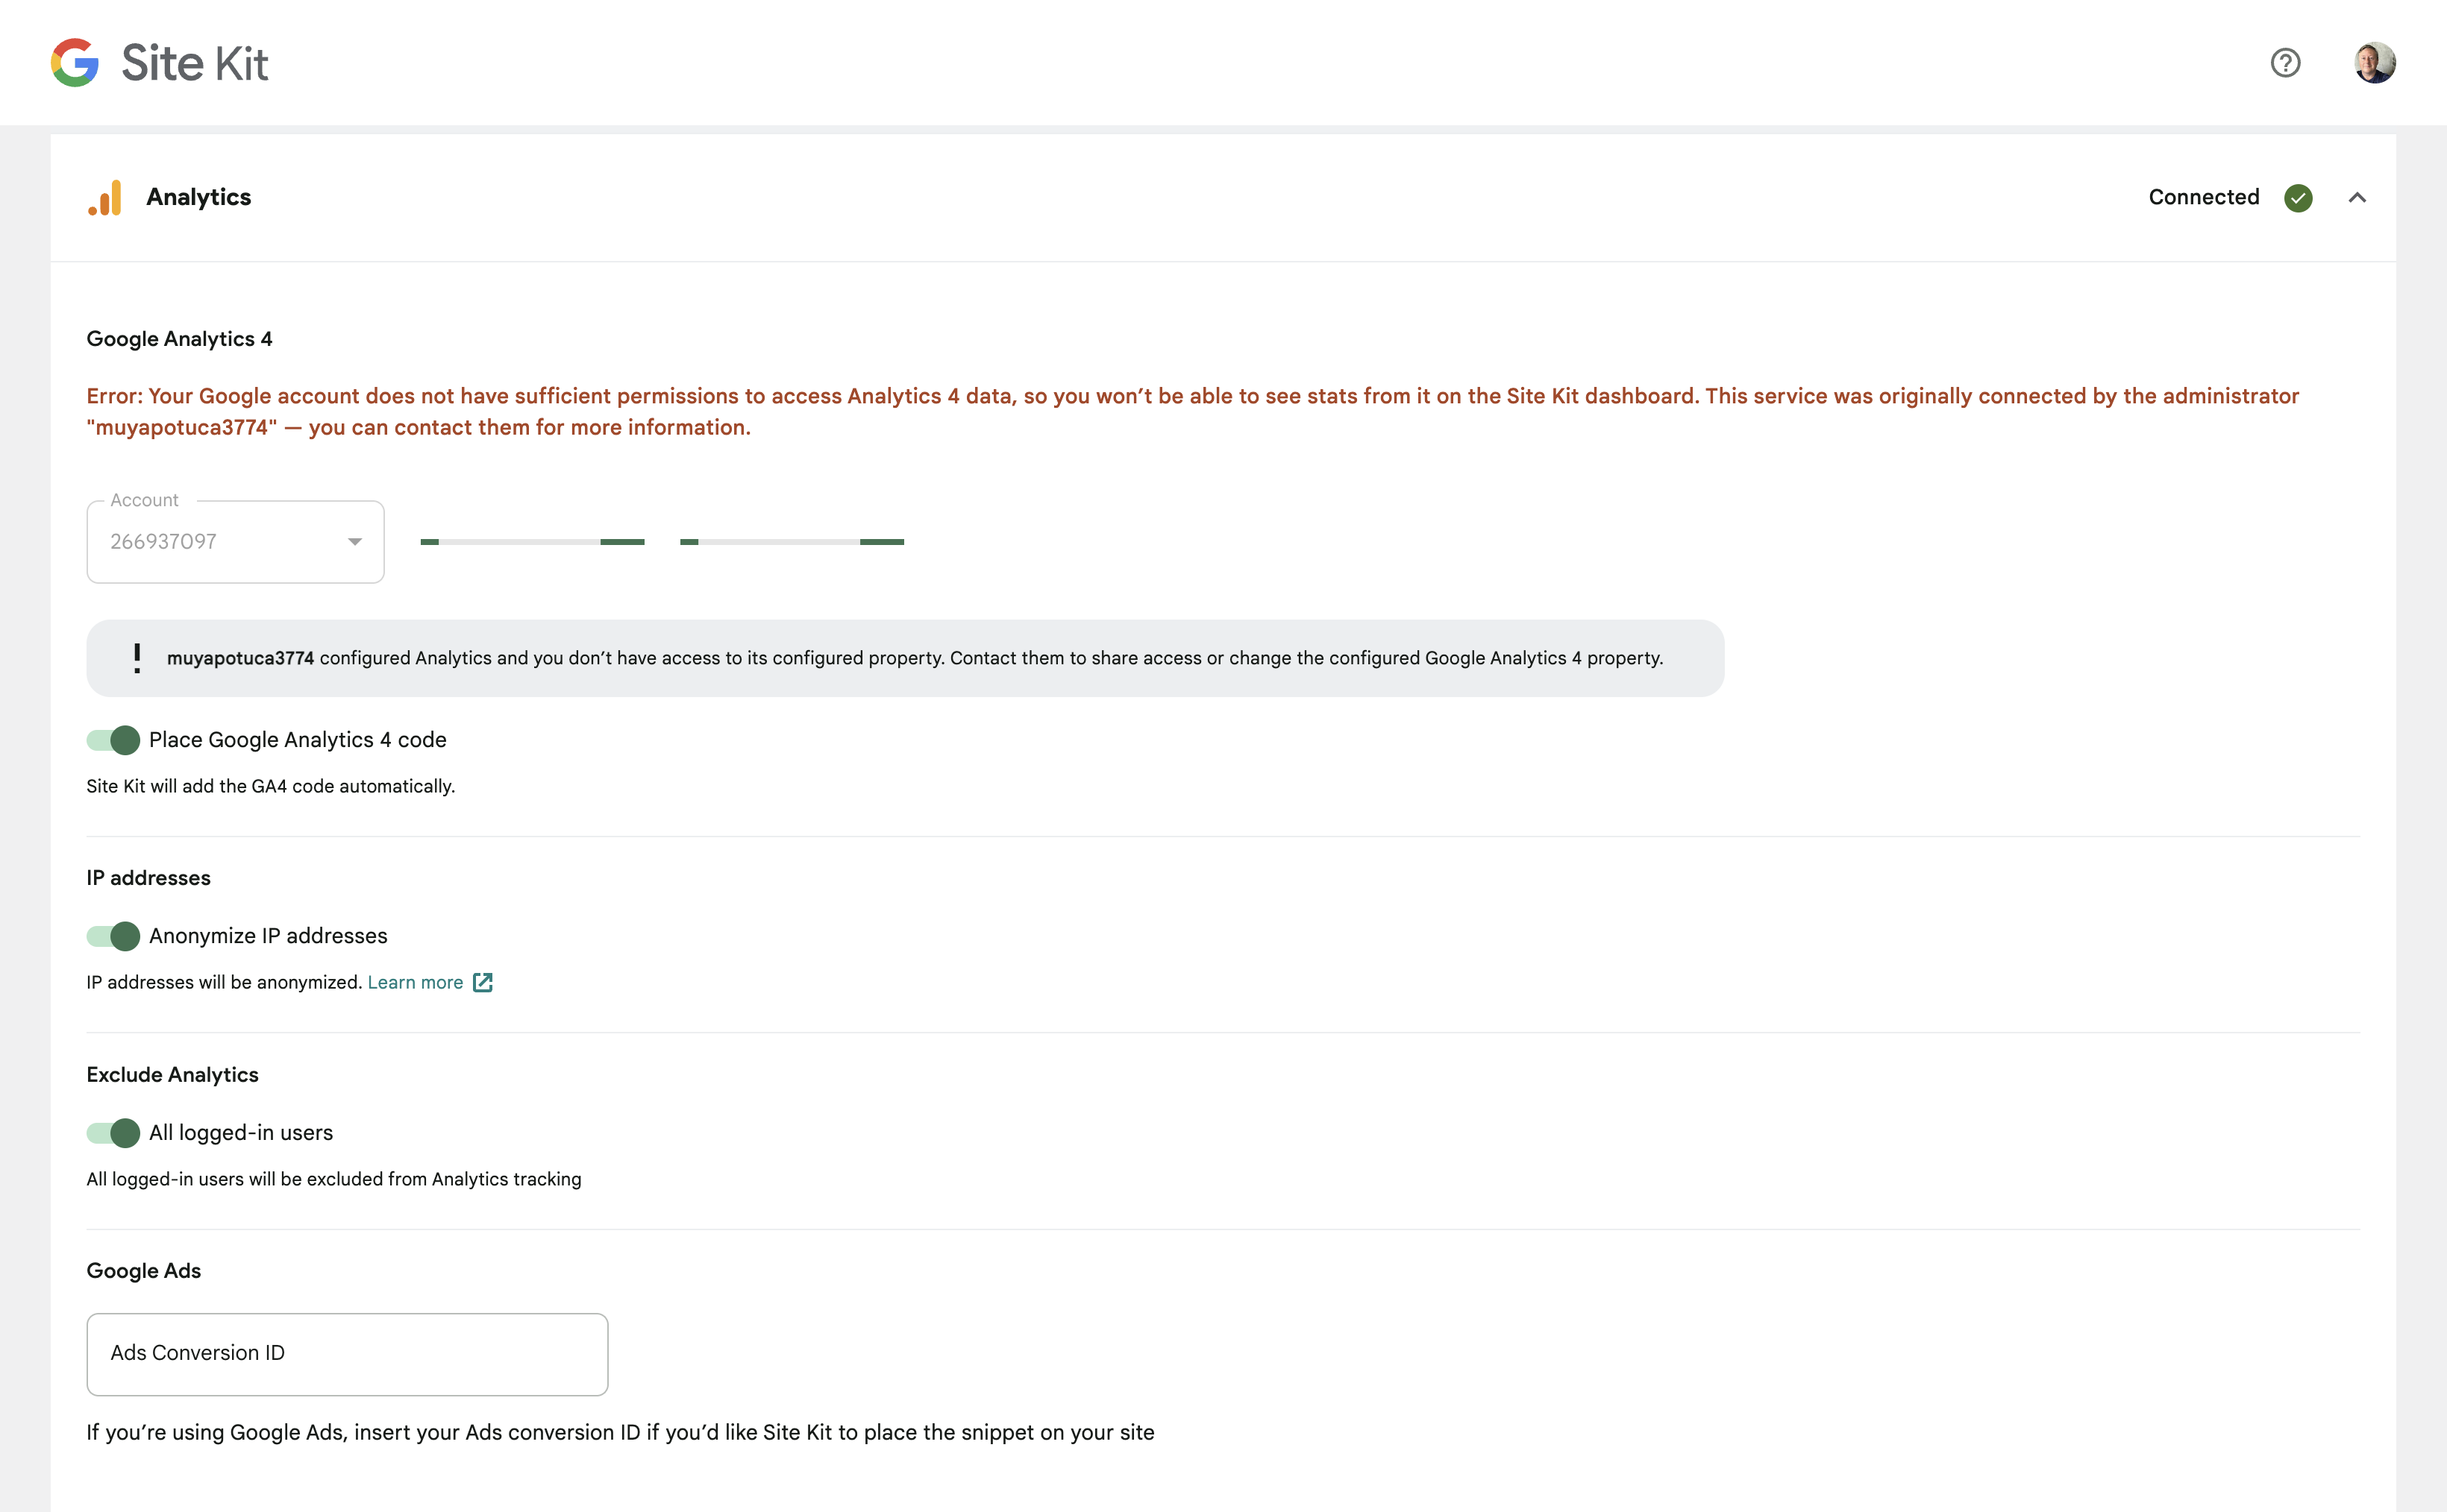Click the warning exclamation icon in the notice
This screenshot has width=2447, height=1512.
click(136, 657)
